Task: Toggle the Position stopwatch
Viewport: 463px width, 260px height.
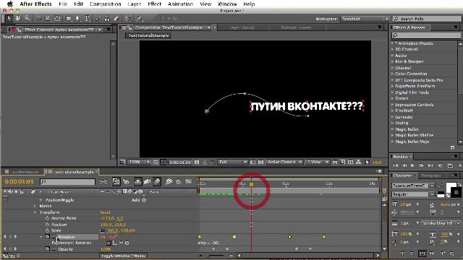Action: pos(47,225)
